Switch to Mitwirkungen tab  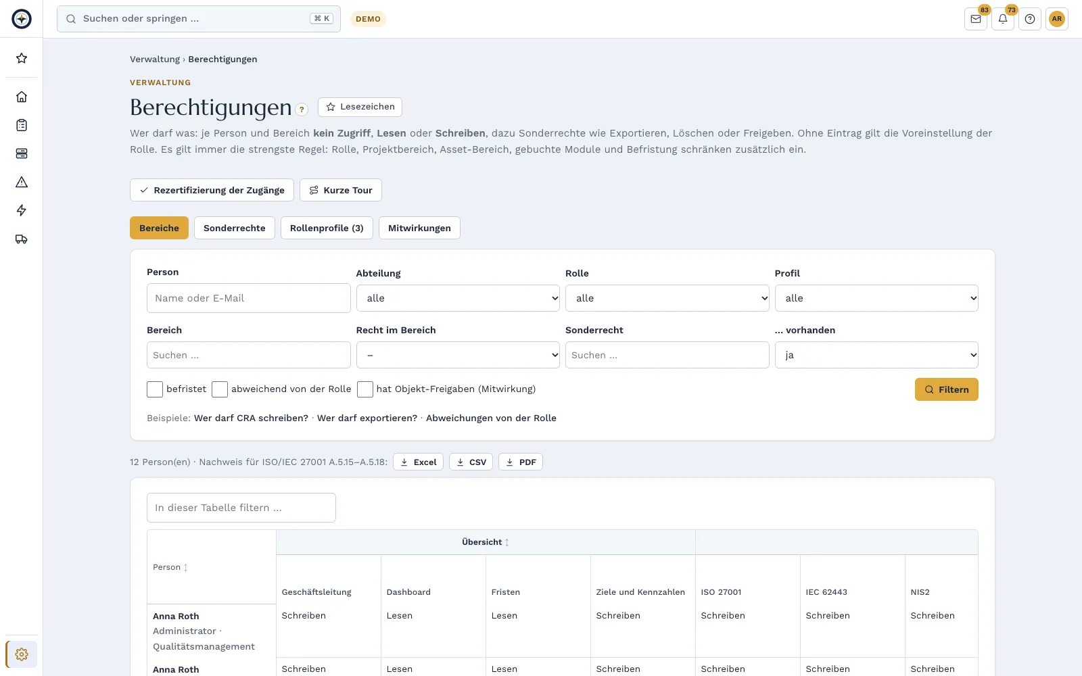pyautogui.click(x=419, y=228)
